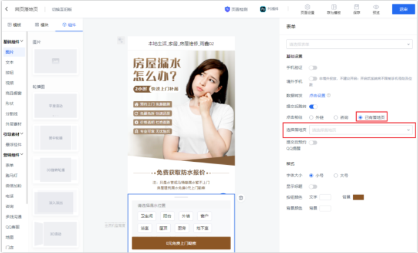The width and height of the screenshot is (418, 253).
Task: Click the delete trash icon beside form
Action: (x=241, y=197)
